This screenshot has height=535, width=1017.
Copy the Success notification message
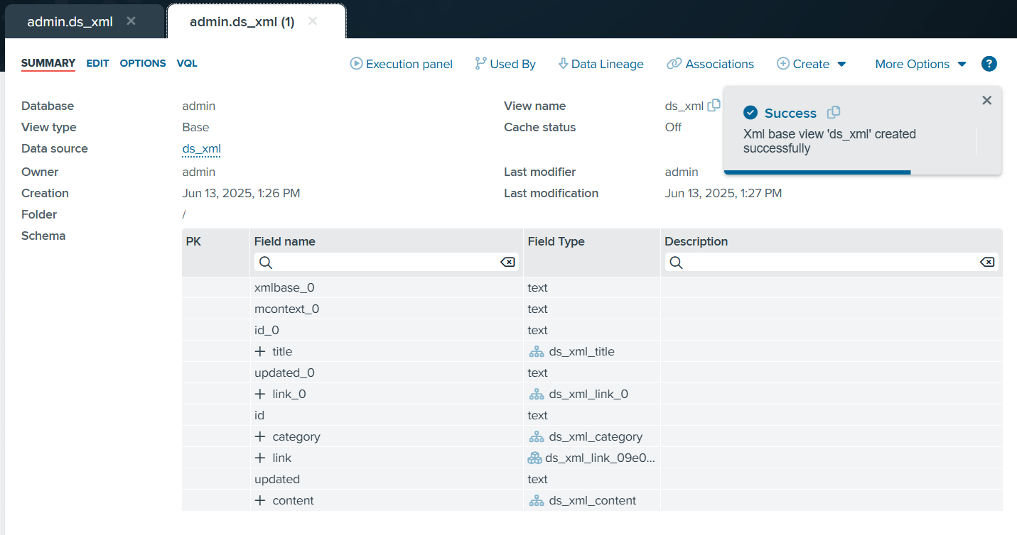(x=834, y=112)
